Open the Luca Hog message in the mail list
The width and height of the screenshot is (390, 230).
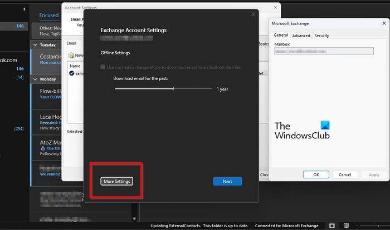46,122
